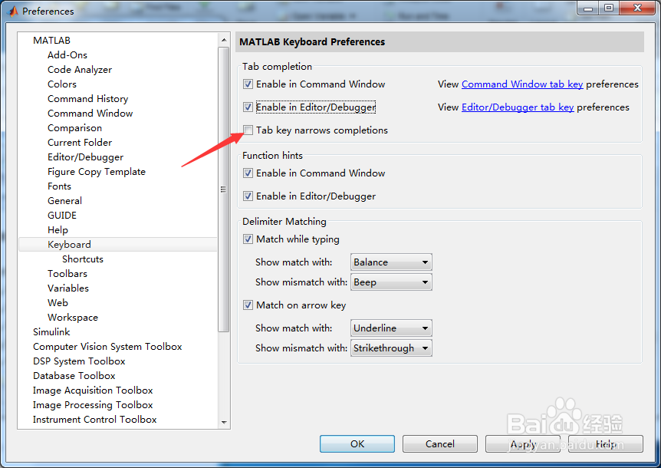The width and height of the screenshot is (661, 468).
Task: Select MATLAB root in preferences tree
Action: pos(52,41)
